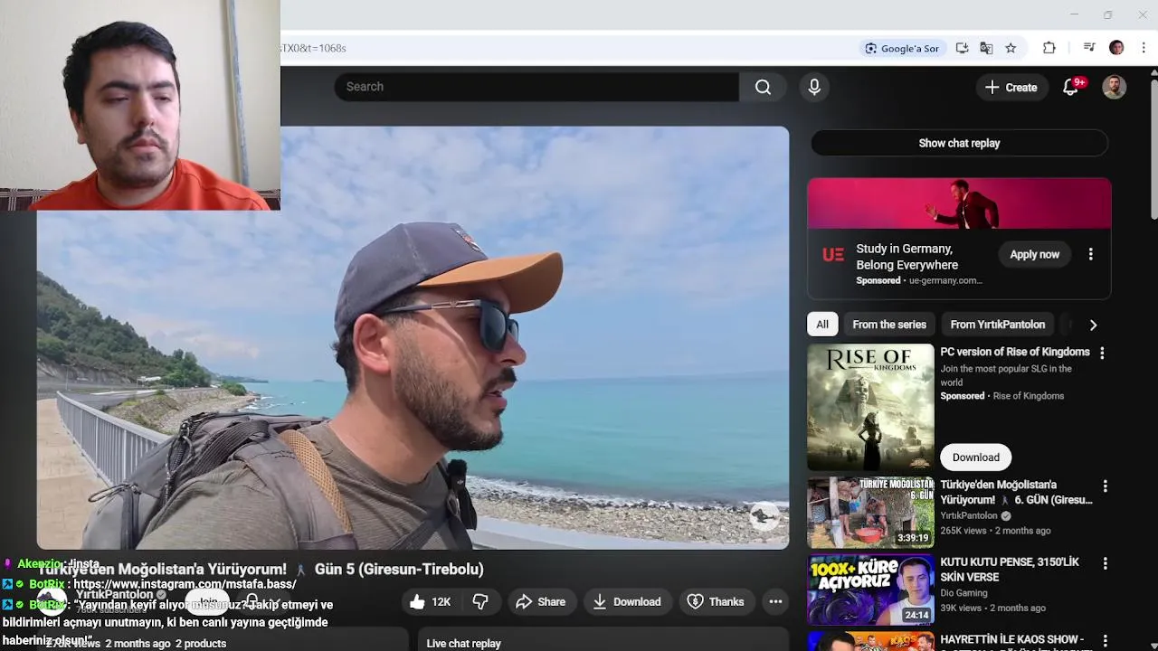Viewport: 1158px width, 651px height.
Task: Download the video via the Download button
Action: pos(627,601)
